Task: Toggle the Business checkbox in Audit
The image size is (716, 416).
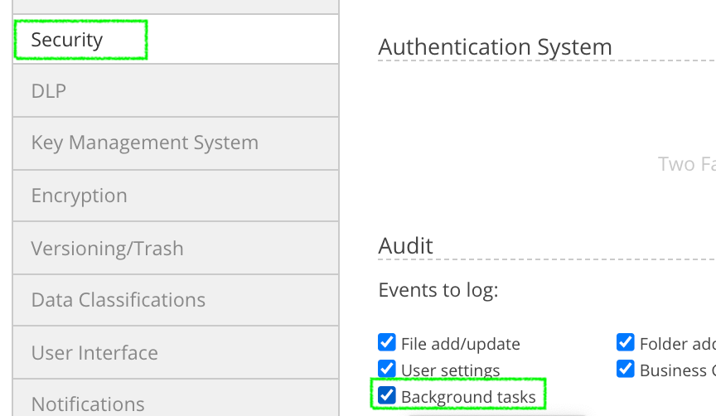Action: tap(625, 369)
